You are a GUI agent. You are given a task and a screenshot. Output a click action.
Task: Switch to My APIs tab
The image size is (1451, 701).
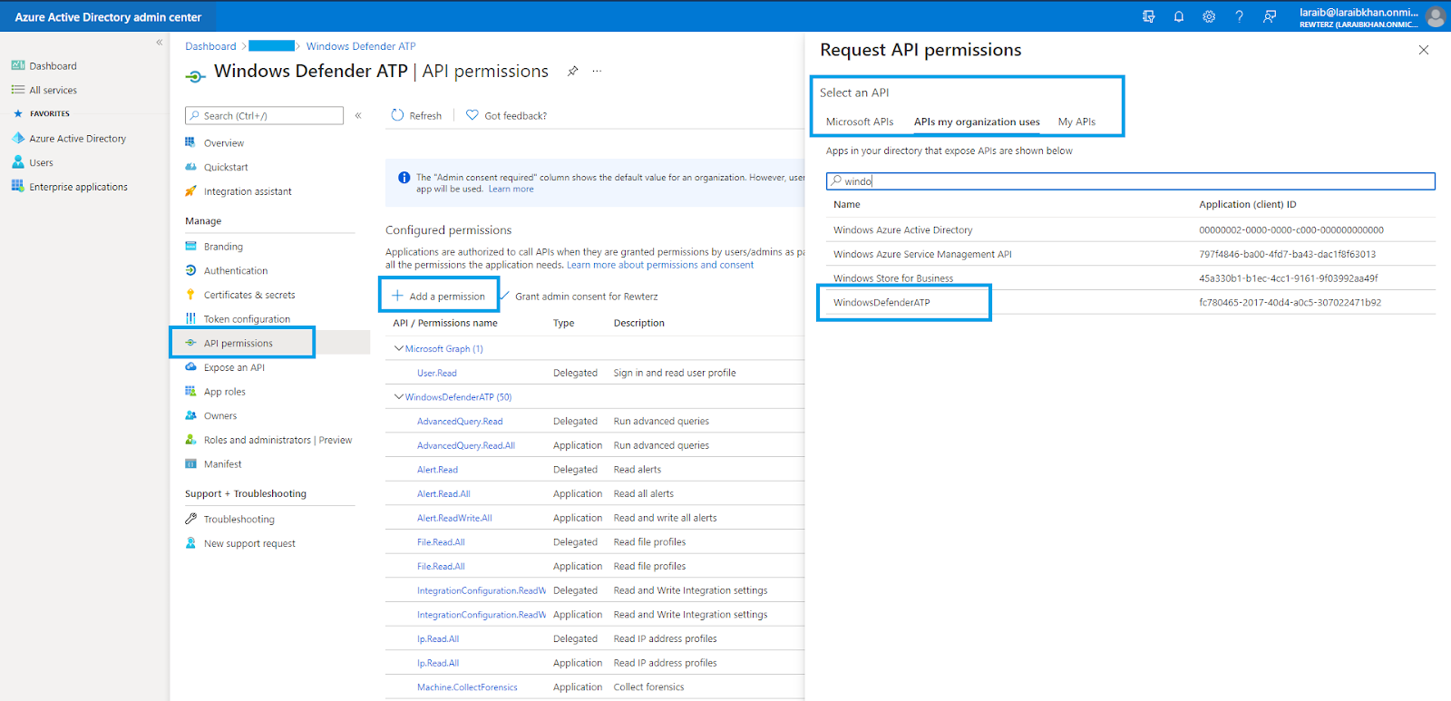[1076, 122]
